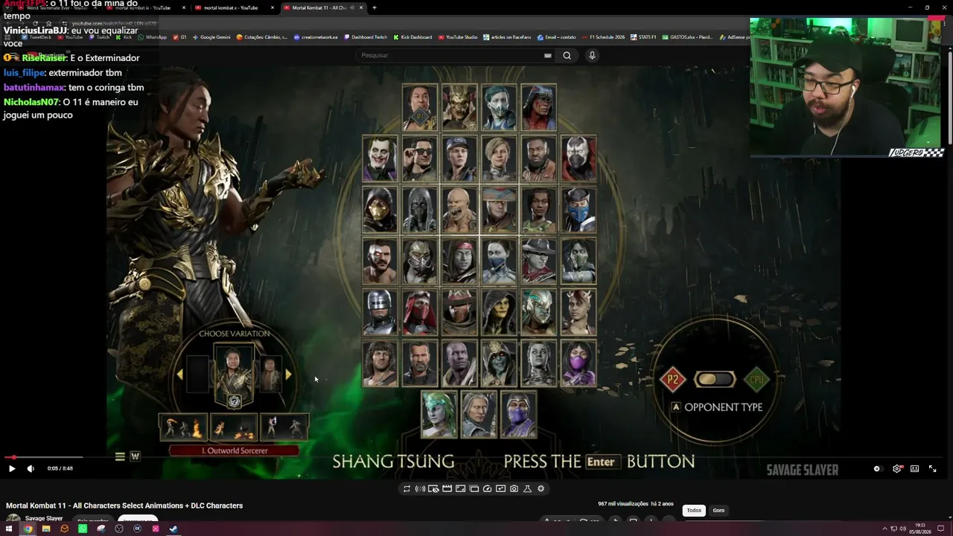
Task: Click the Rain character portrait in the bottom row
Action: 518,415
